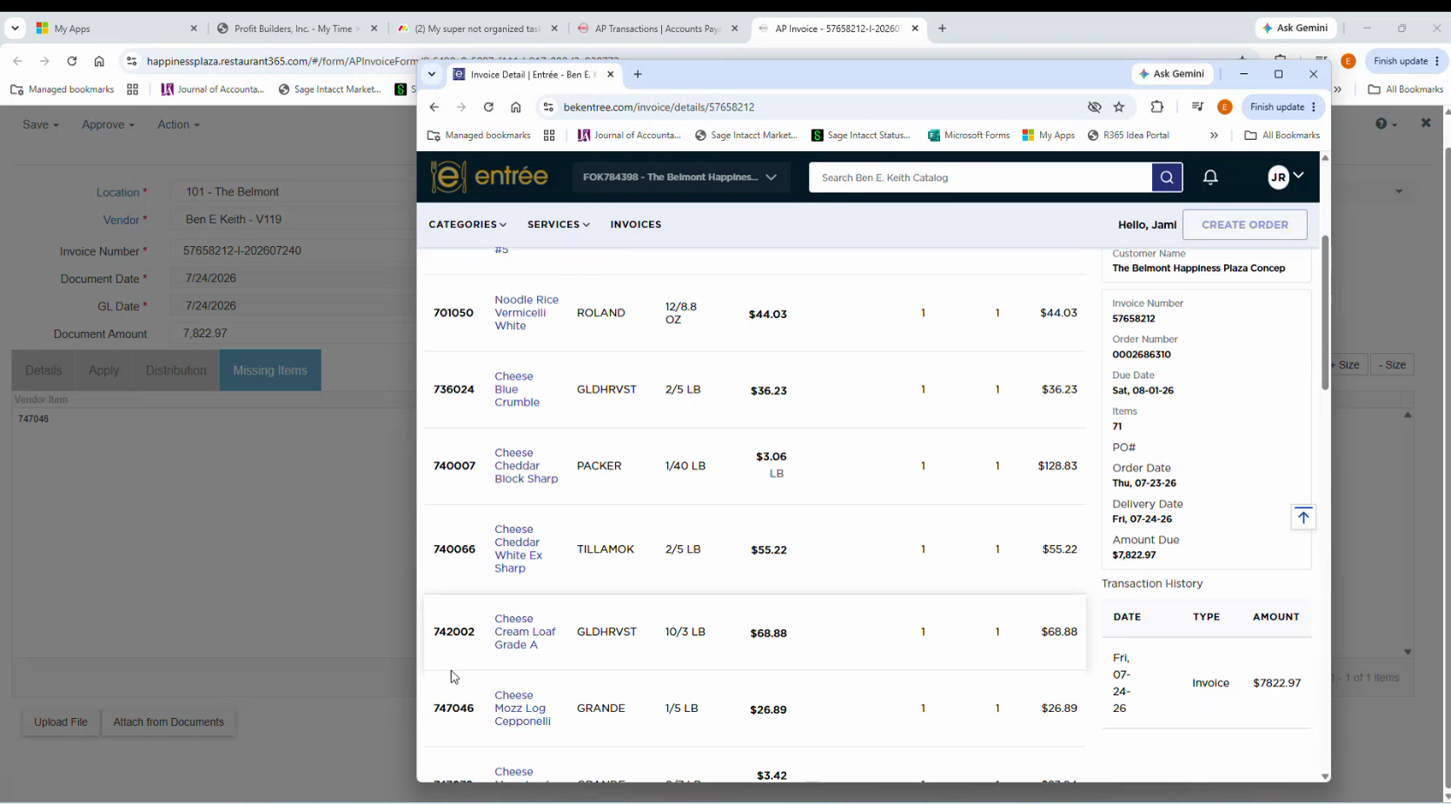Image resolution: width=1451 pixels, height=804 pixels.
Task: Open a new tab in the front window
Action: click(638, 75)
